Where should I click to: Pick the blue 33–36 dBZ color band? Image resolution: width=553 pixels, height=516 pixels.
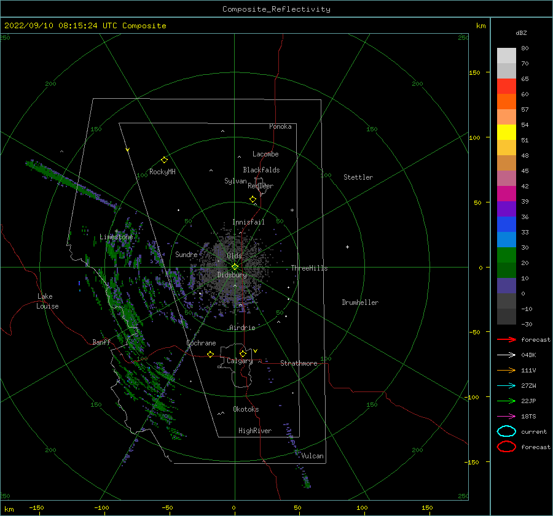click(506, 225)
